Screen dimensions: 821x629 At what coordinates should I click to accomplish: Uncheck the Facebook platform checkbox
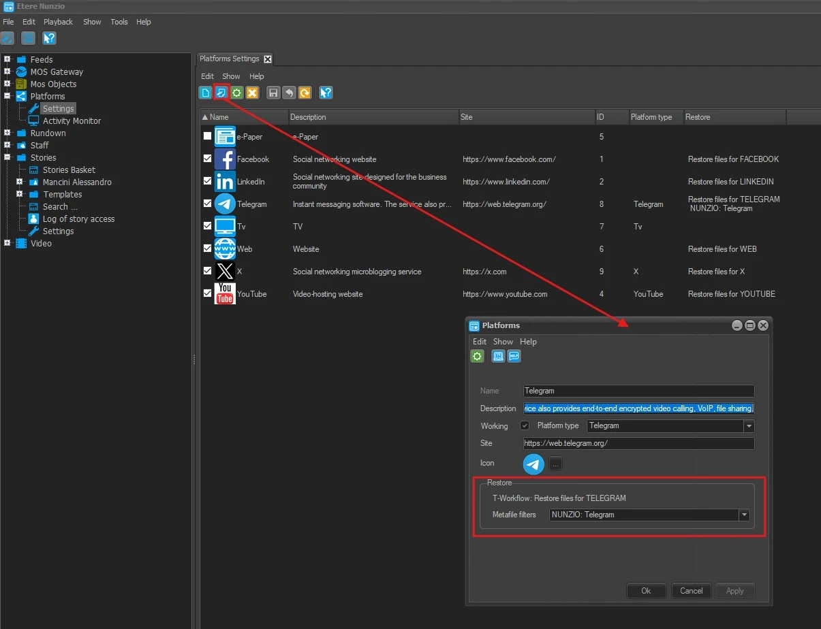point(207,159)
